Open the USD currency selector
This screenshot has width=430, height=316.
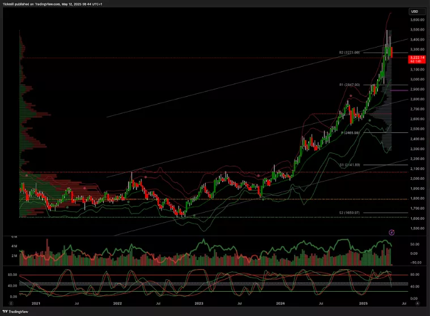[x=415, y=11]
